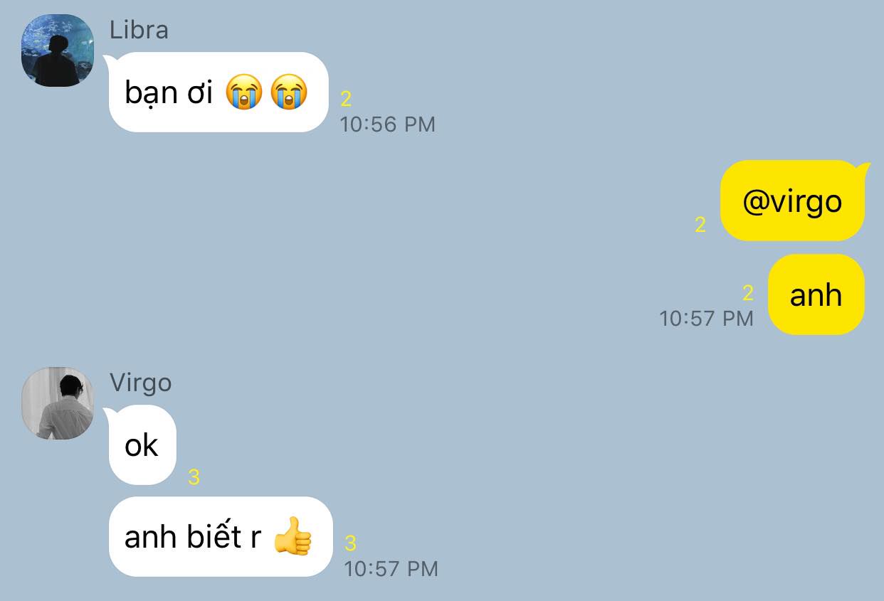Open Libra's profile picture
884x601 pixels.
[x=58, y=50]
